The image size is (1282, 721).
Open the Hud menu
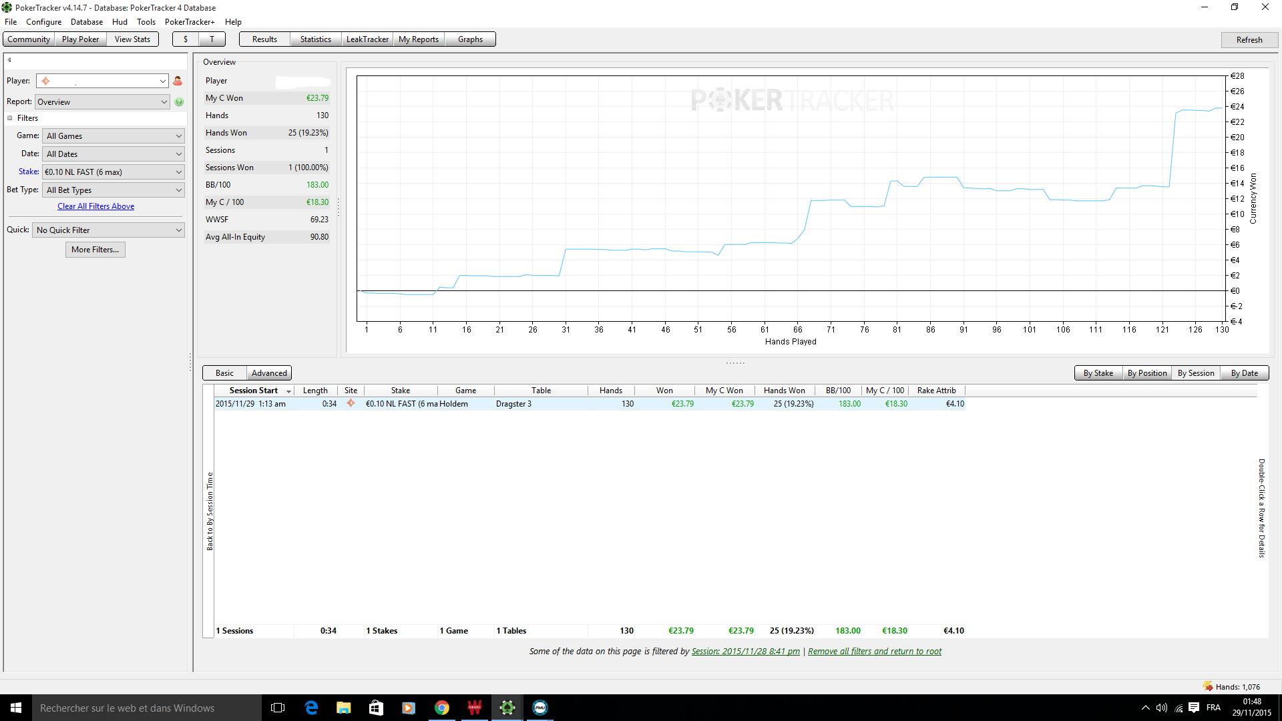120,22
